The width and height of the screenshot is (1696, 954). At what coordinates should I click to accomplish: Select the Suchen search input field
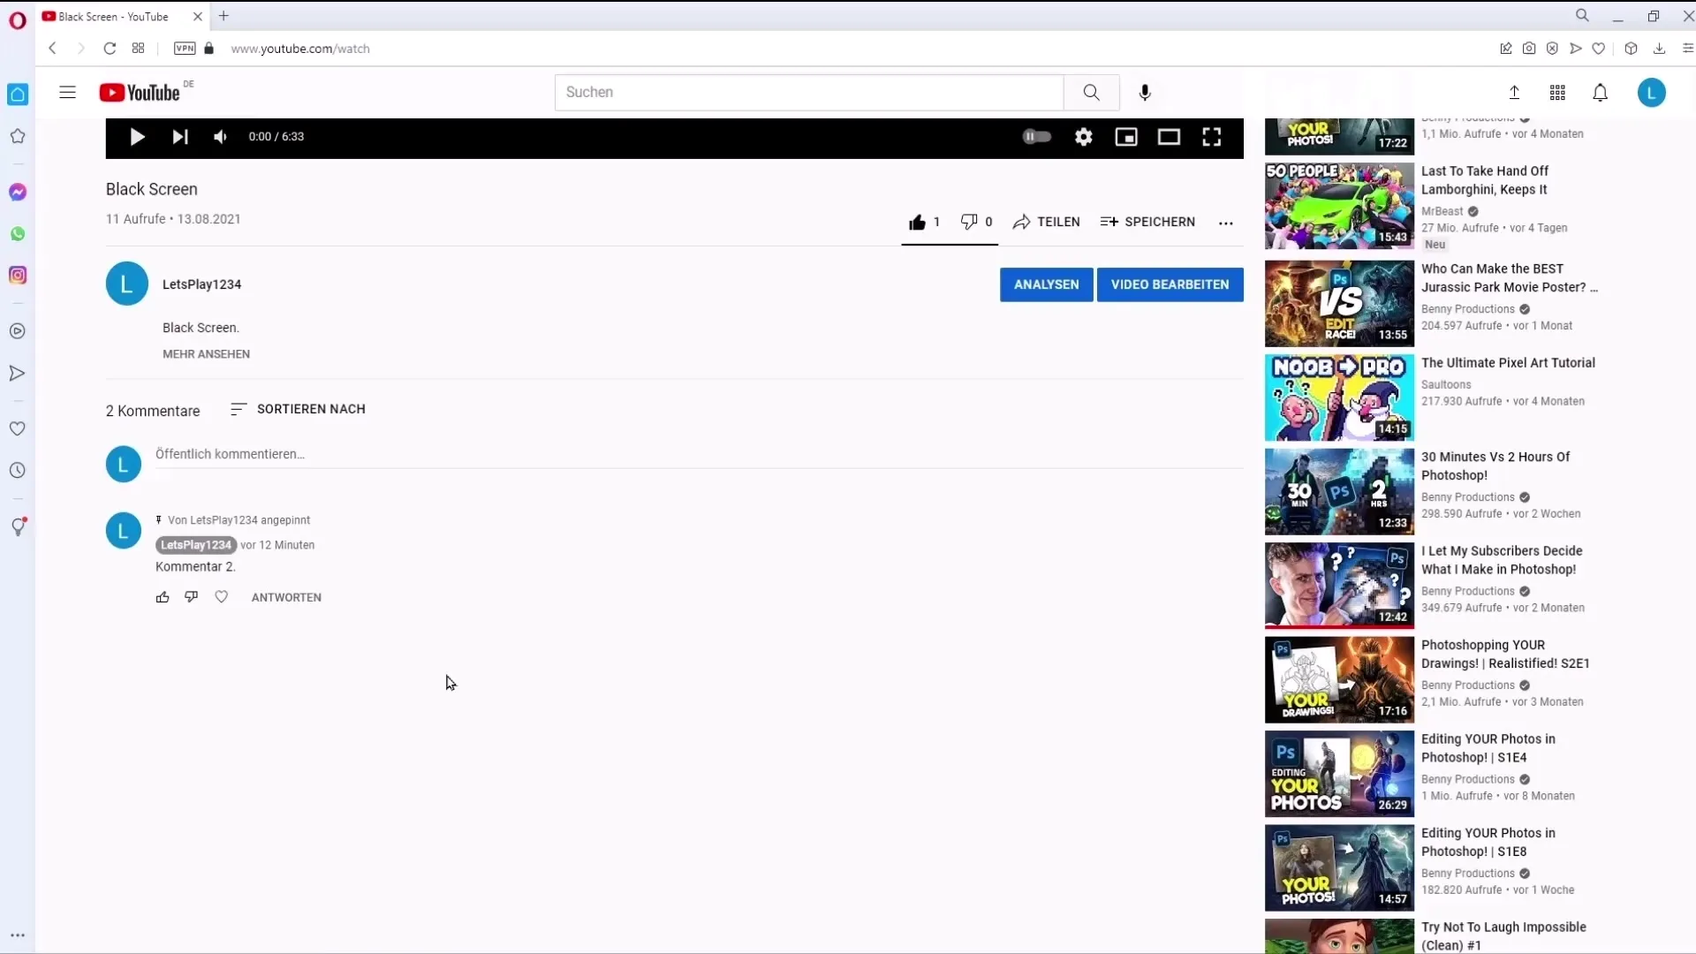click(x=808, y=91)
